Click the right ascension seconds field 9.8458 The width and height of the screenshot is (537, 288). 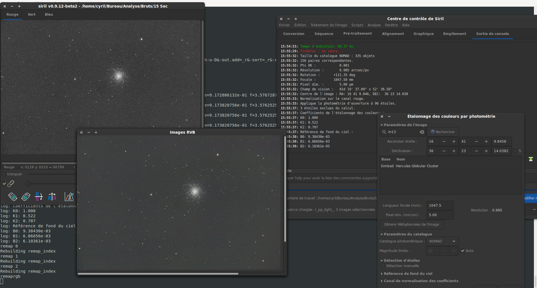click(502, 142)
